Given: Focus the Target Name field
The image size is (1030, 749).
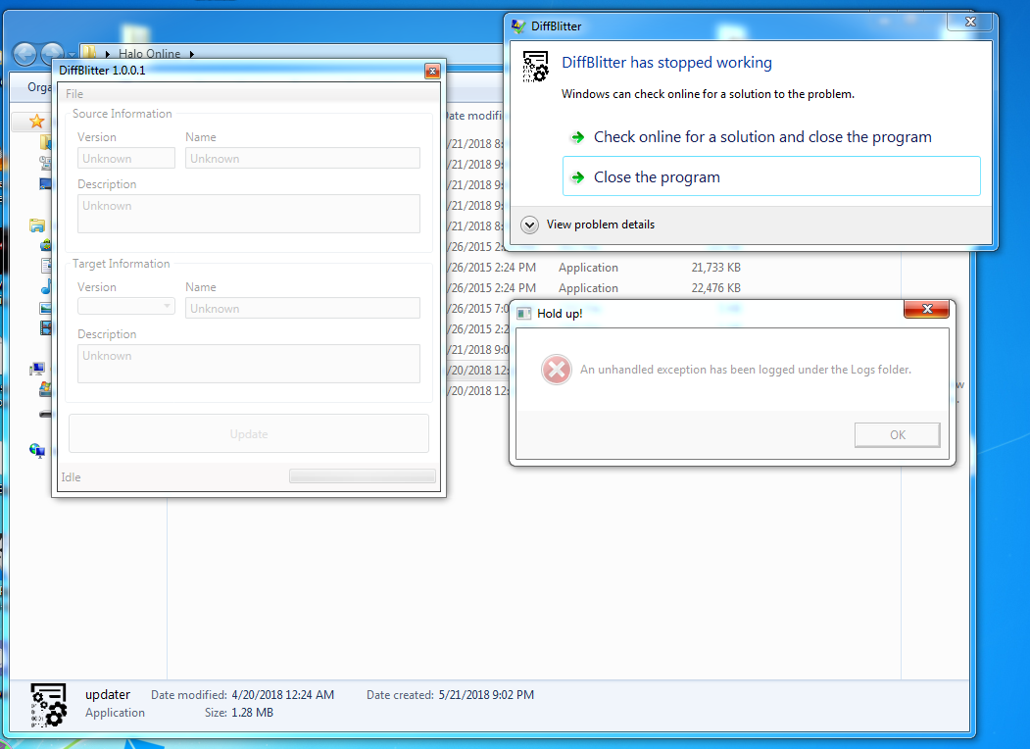Looking at the screenshot, I should (302, 308).
